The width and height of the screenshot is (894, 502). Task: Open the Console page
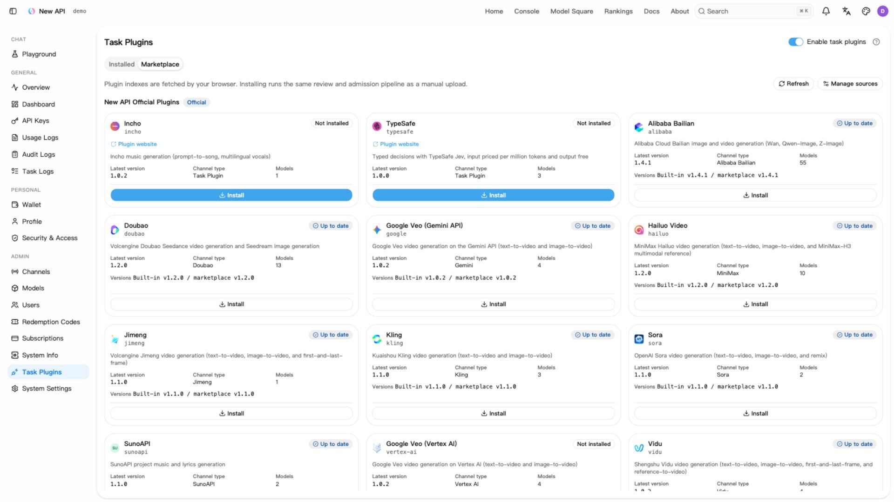tap(527, 11)
